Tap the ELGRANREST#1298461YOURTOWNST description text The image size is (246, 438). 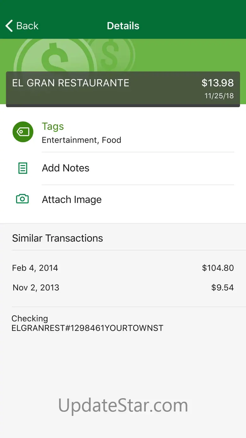[x=87, y=328]
